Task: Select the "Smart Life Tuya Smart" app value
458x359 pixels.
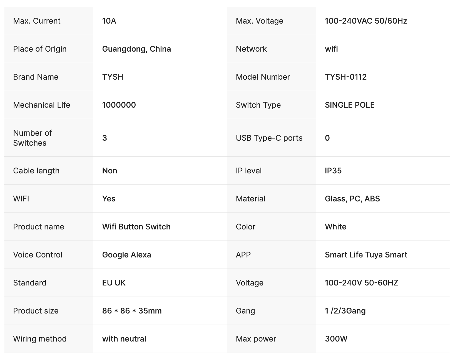Action: tap(366, 255)
